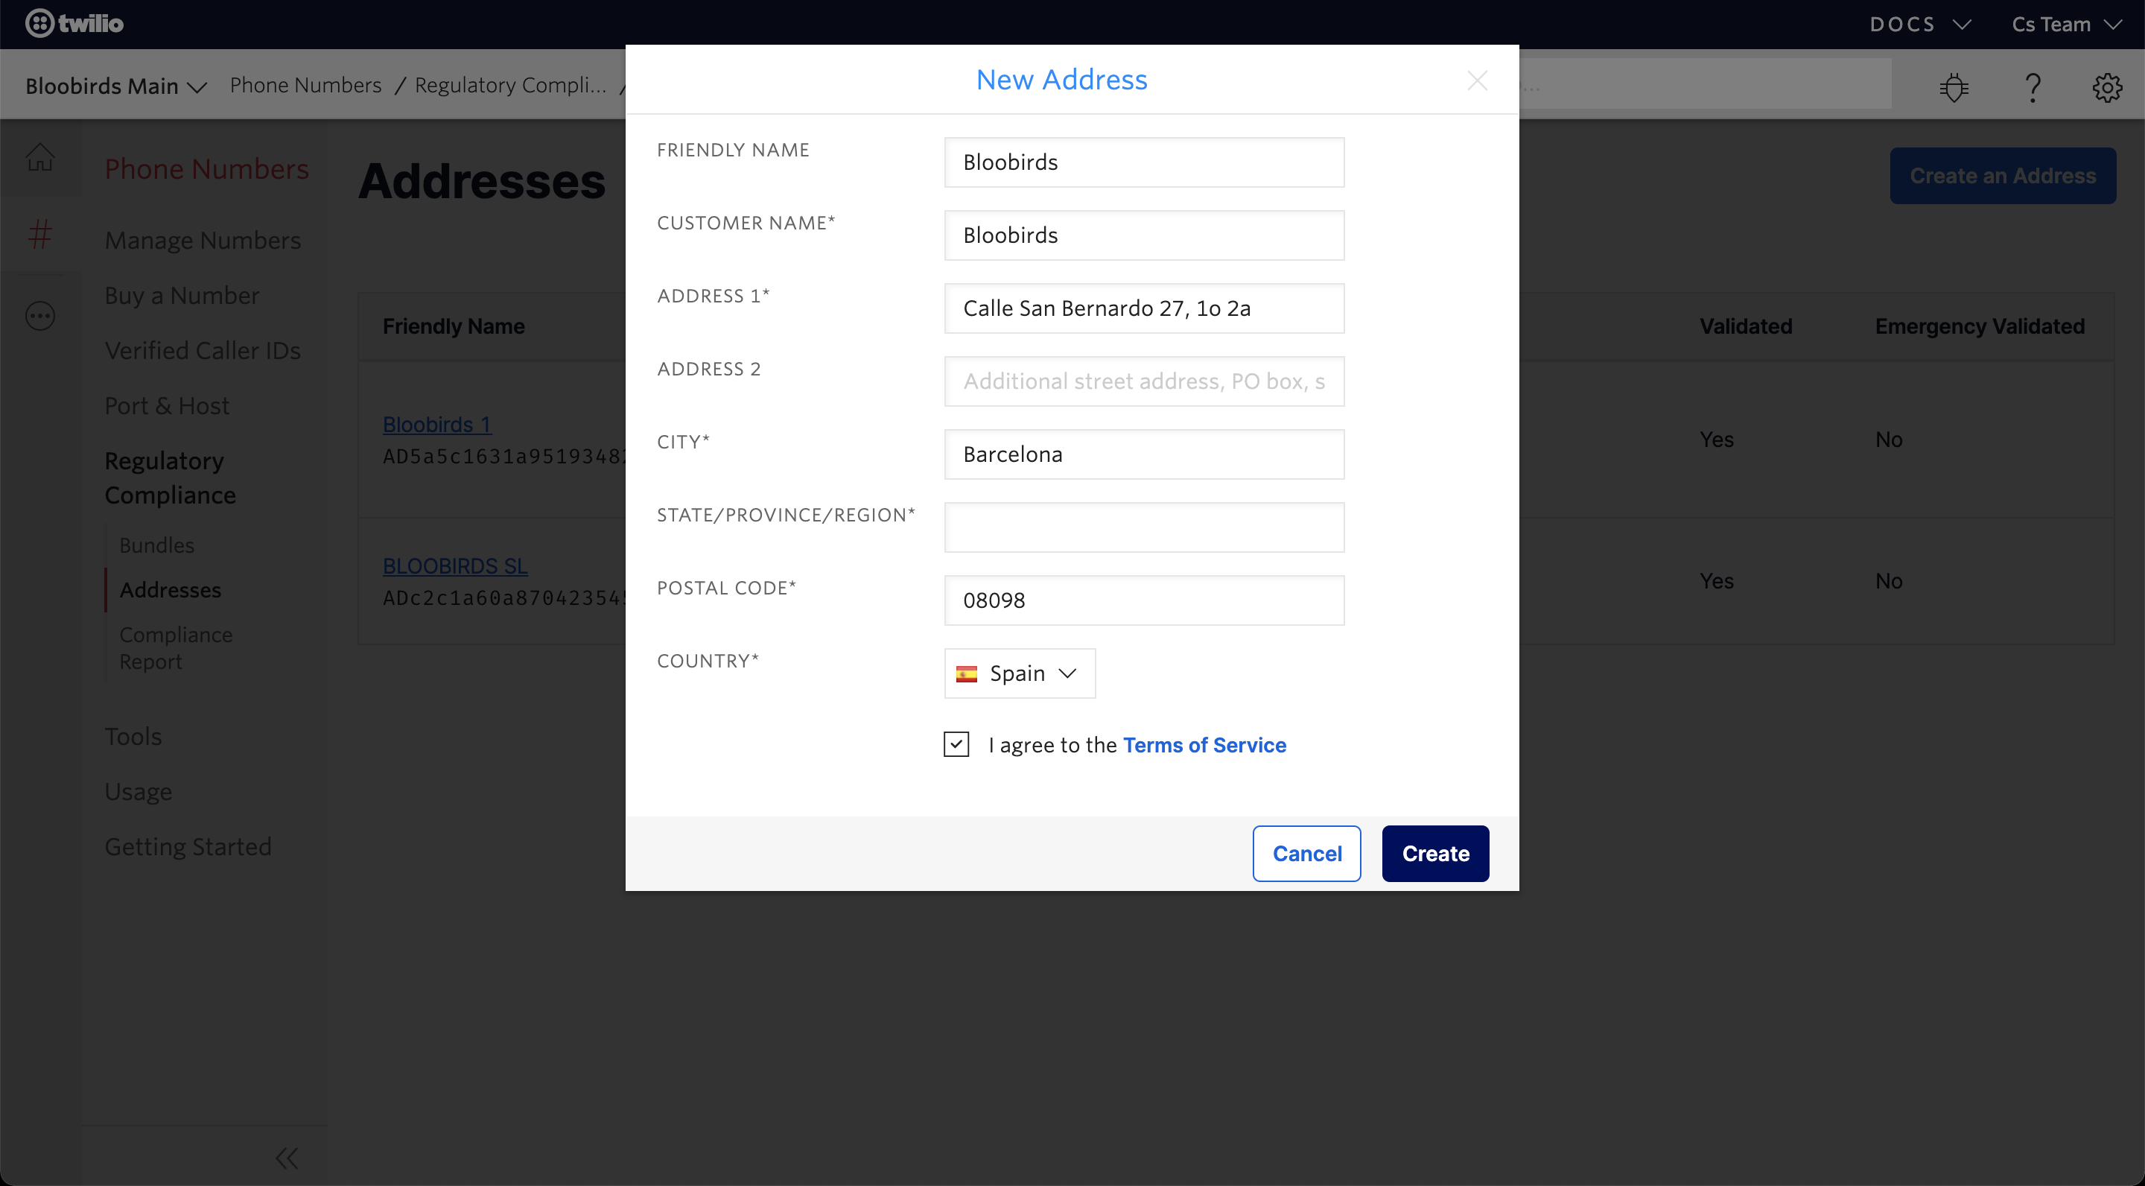Open the home icon in sidebar
The image size is (2145, 1186).
40,156
